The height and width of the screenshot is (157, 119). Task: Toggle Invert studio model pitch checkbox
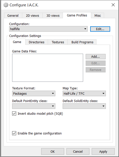click(x=14, y=114)
